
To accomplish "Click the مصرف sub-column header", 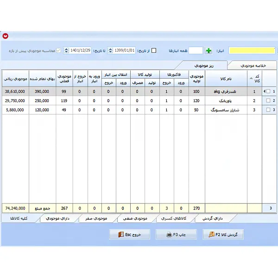I will 138,83.
